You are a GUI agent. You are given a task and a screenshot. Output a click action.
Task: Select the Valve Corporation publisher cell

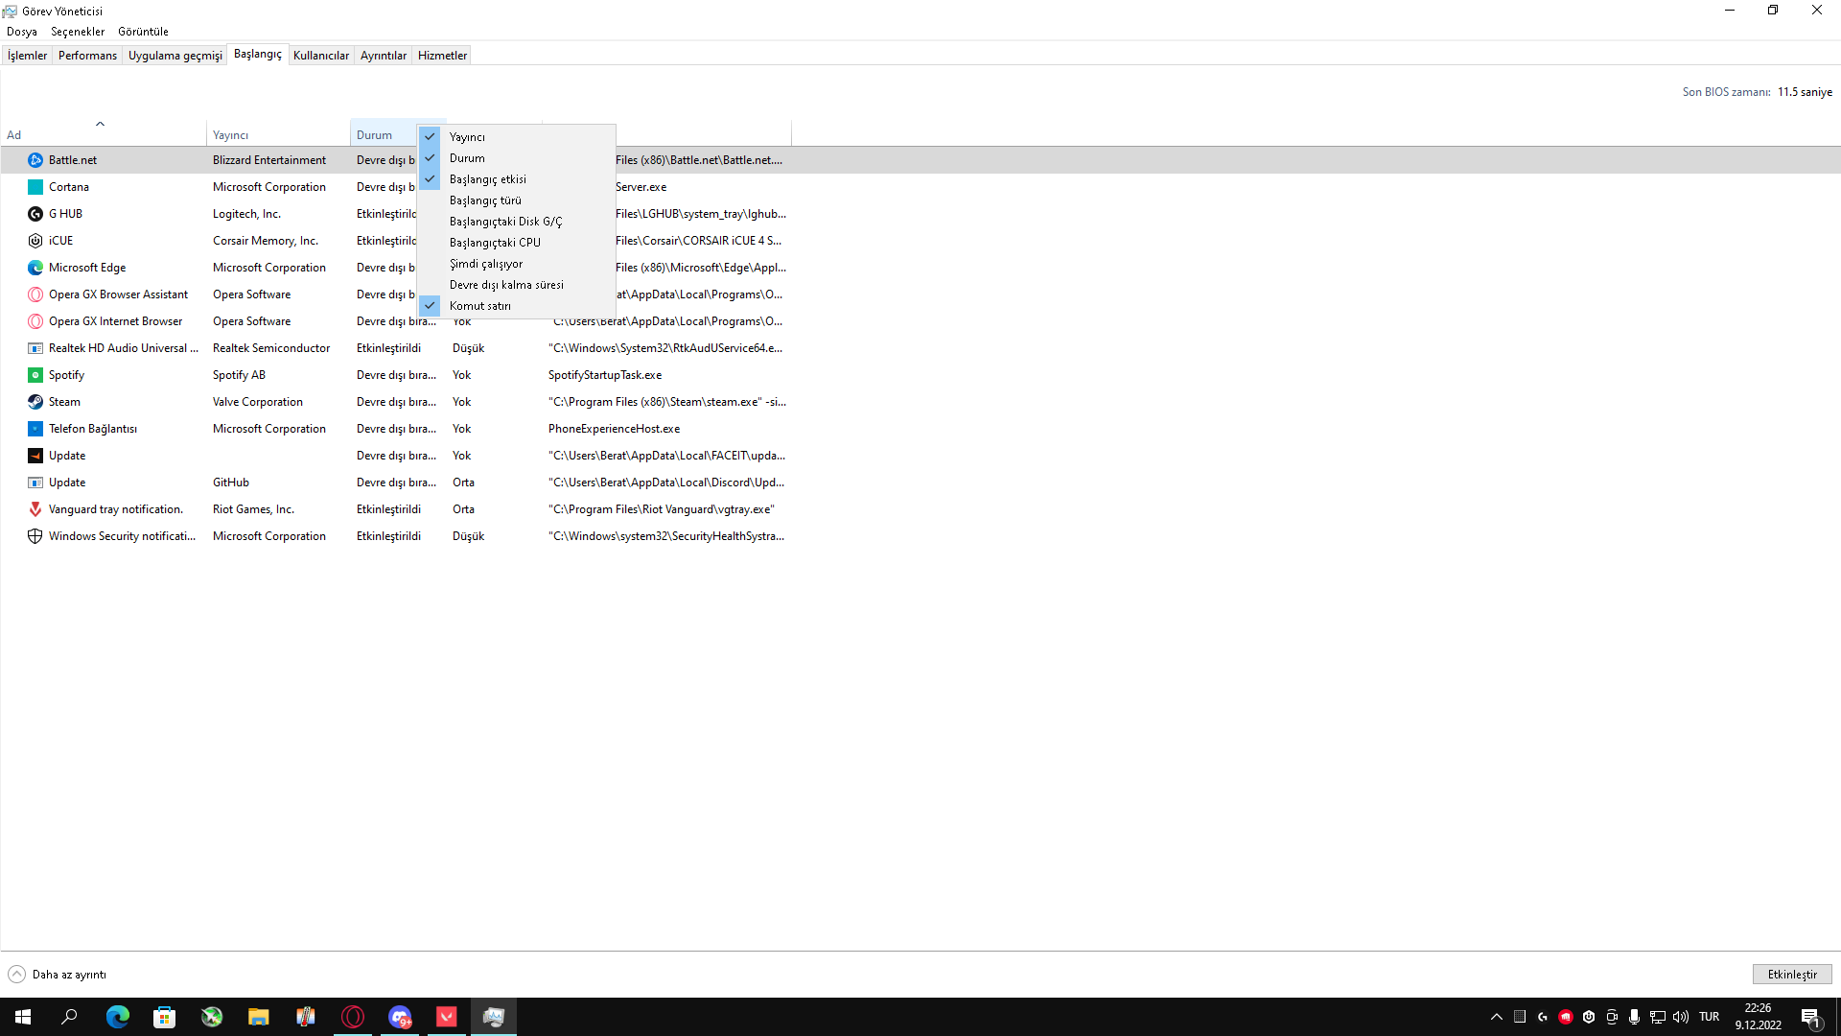tap(258, 402)
